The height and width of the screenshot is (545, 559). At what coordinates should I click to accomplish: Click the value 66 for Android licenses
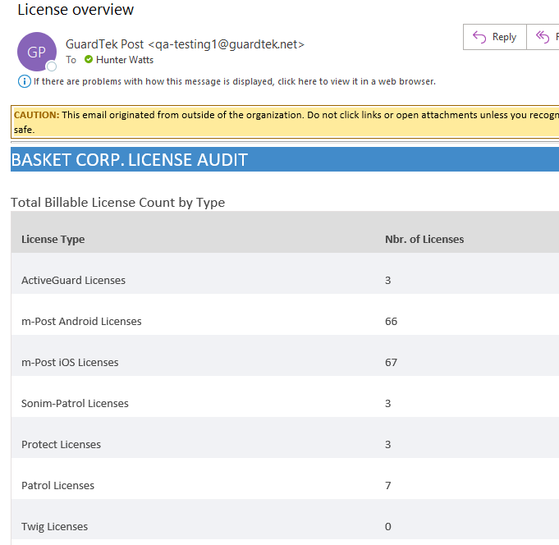point(391,322)
